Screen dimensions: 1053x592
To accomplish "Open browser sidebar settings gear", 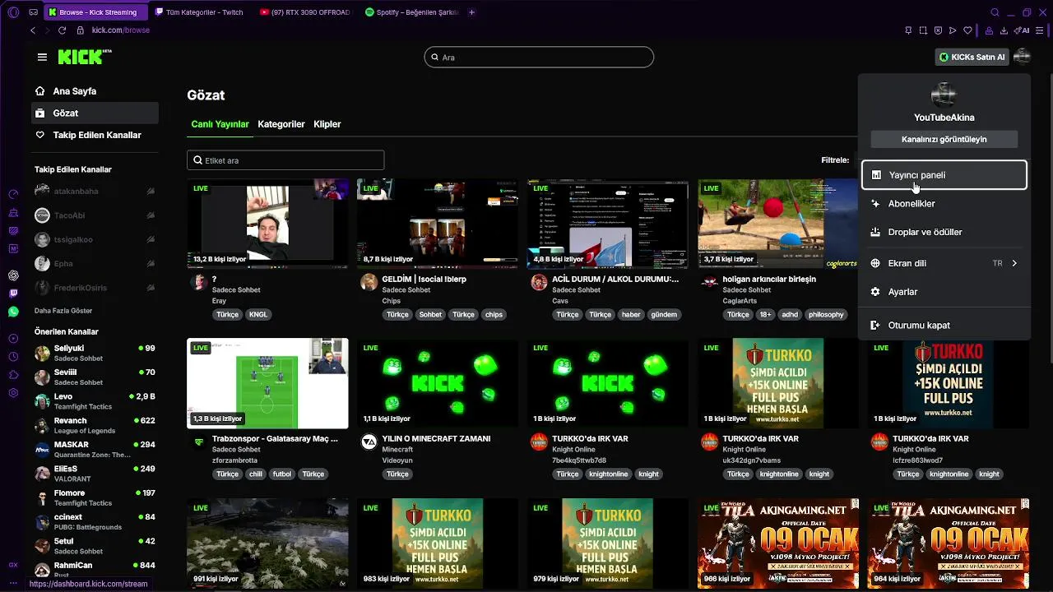I will (x=13, y=393).
